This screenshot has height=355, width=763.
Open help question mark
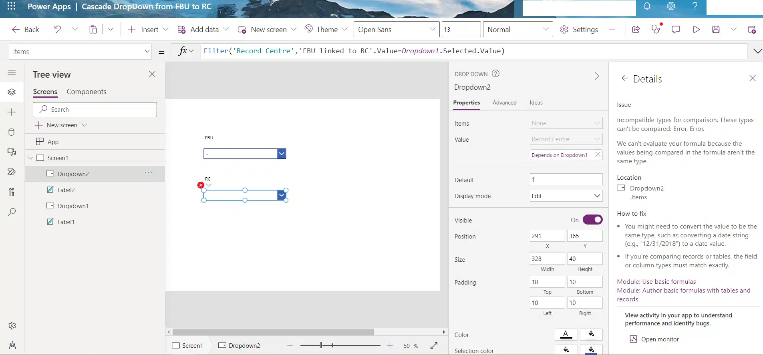(695, 6)
